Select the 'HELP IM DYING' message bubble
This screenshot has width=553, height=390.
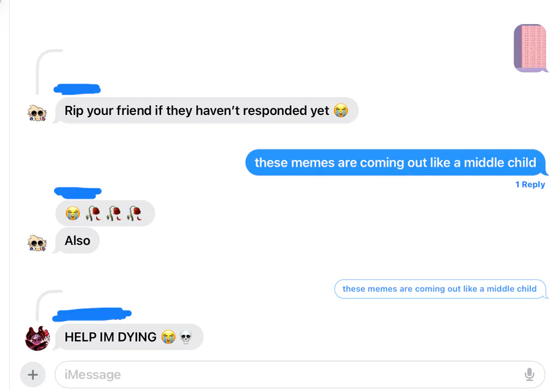[x=129, y=337]
